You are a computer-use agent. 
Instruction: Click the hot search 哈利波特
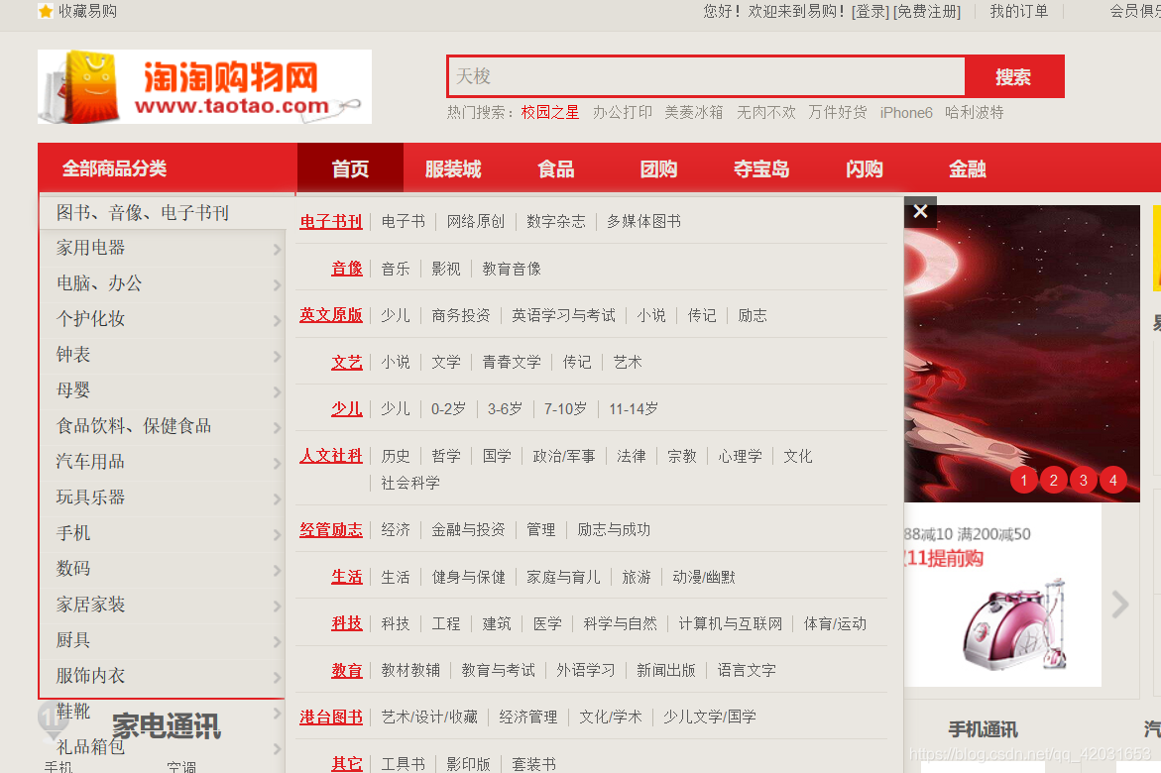coord(975,113)
